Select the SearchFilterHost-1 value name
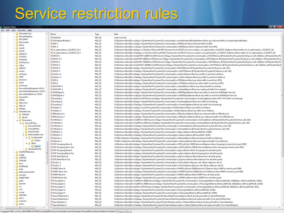Viewport: 284px width, 213px height. coord(61,196)
